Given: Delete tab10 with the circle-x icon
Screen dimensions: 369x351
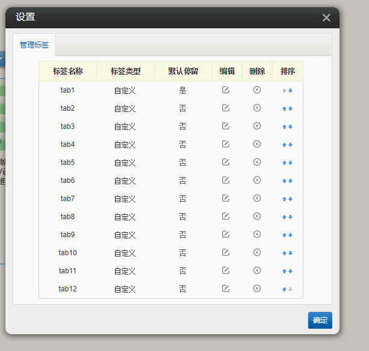Looking at the screenshot, I should (x=257, y=253).
